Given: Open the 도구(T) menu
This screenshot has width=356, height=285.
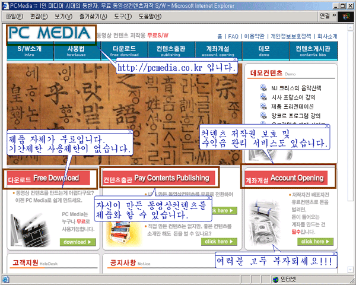Looking at the screenshot, I should [123, 17].
